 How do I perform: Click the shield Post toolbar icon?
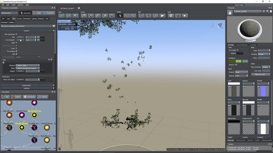tap(171, 16)
